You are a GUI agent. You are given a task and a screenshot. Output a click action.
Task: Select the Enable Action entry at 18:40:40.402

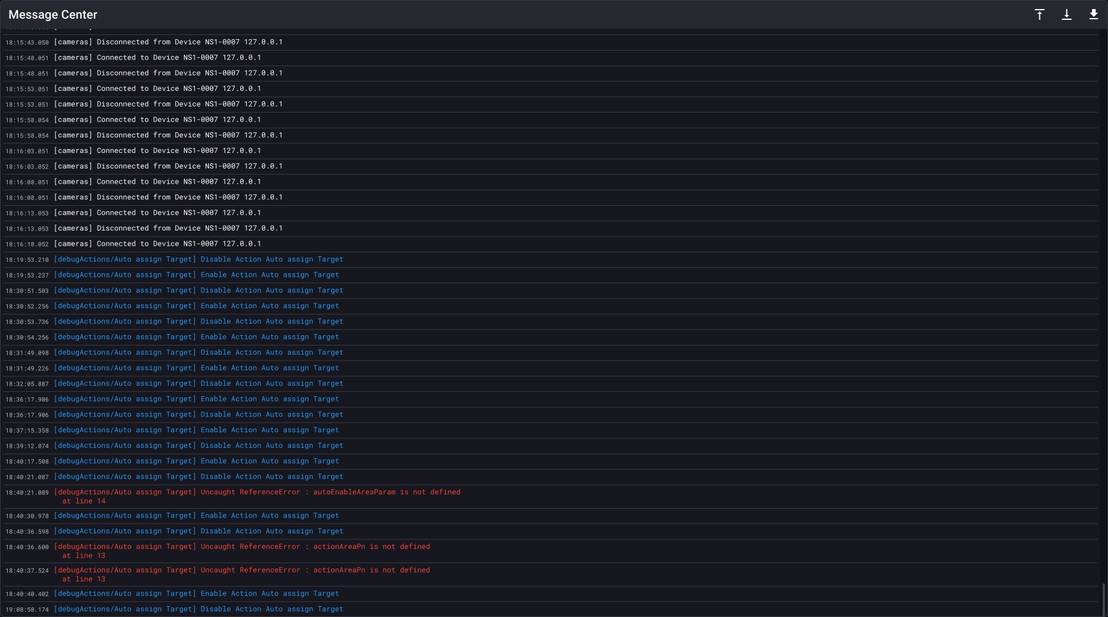196,594
